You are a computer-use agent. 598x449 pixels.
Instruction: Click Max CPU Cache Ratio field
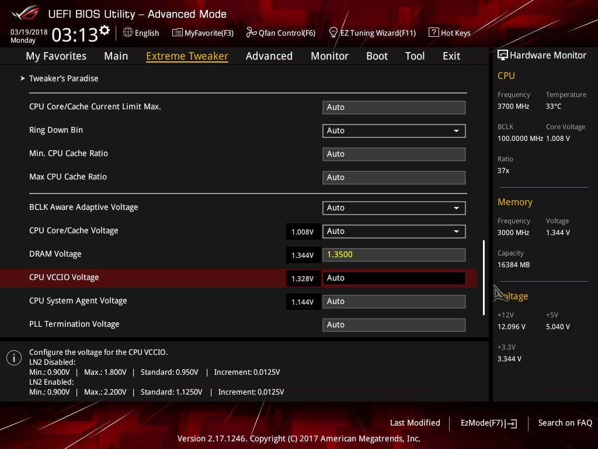(394, 178)
